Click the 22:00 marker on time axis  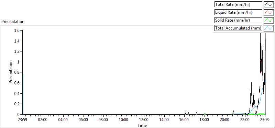point(245,120)
